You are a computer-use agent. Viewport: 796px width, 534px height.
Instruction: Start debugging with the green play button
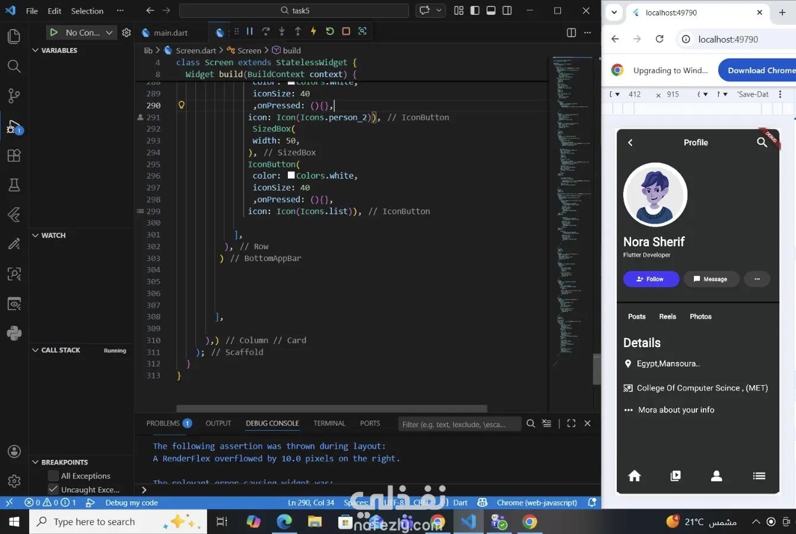(x=54, y=33)
